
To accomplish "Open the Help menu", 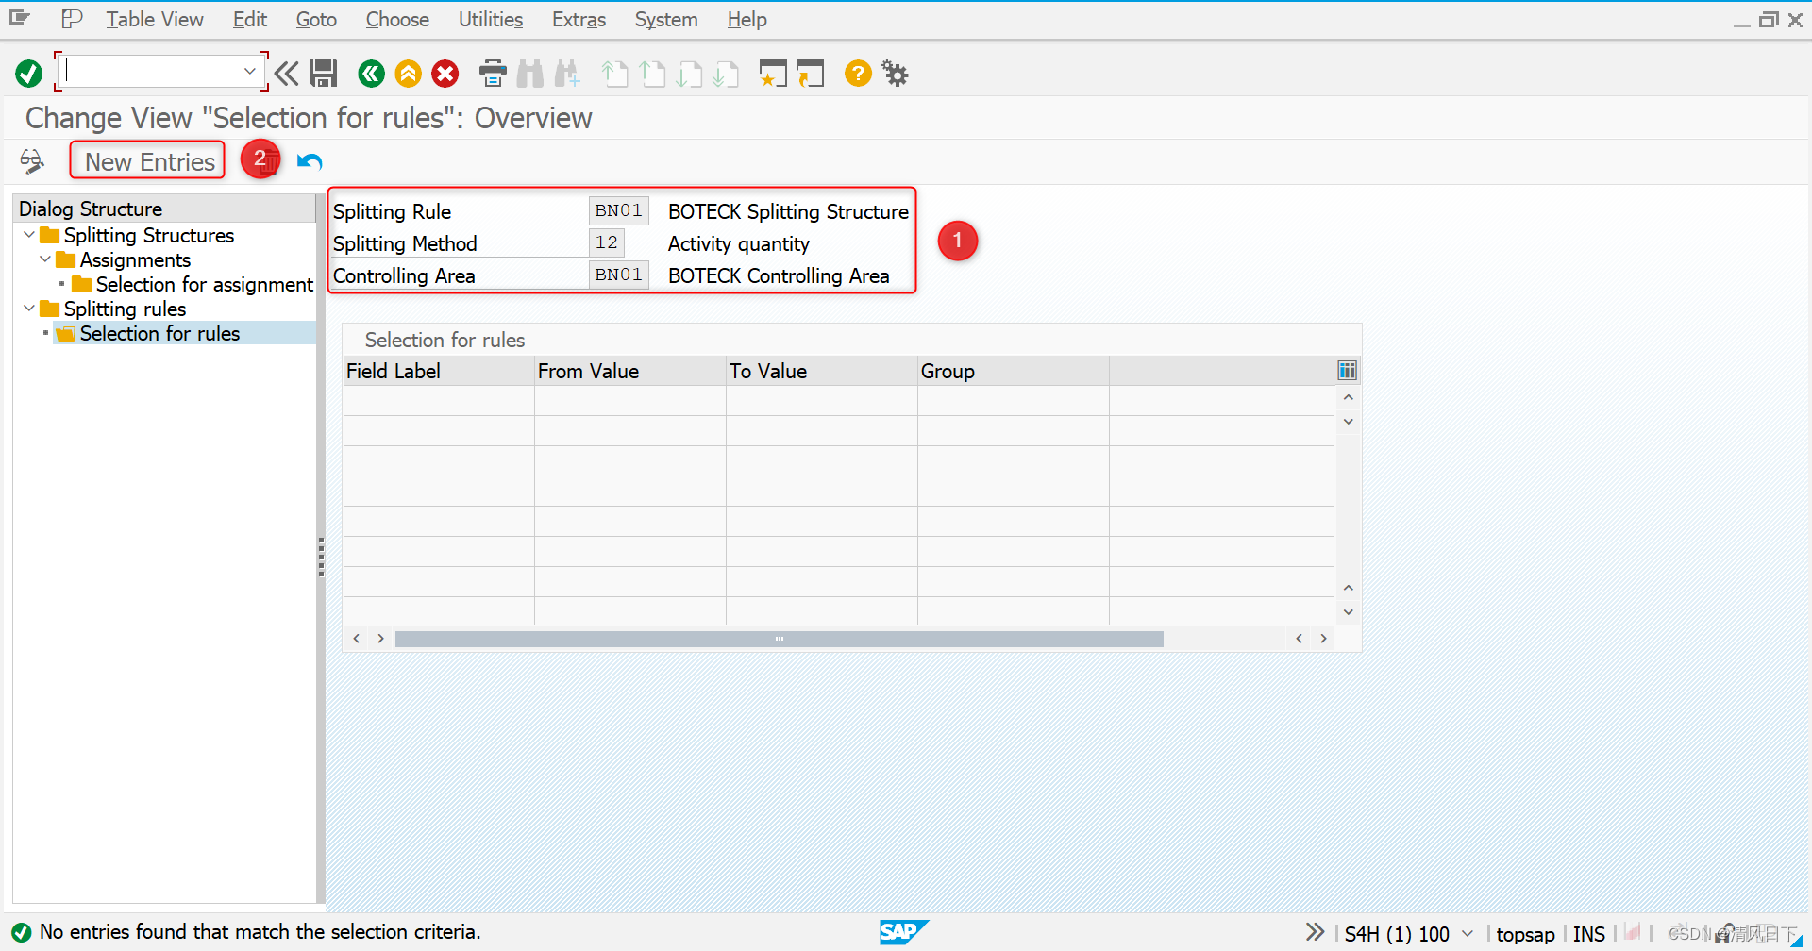I will tap(747, 19).
